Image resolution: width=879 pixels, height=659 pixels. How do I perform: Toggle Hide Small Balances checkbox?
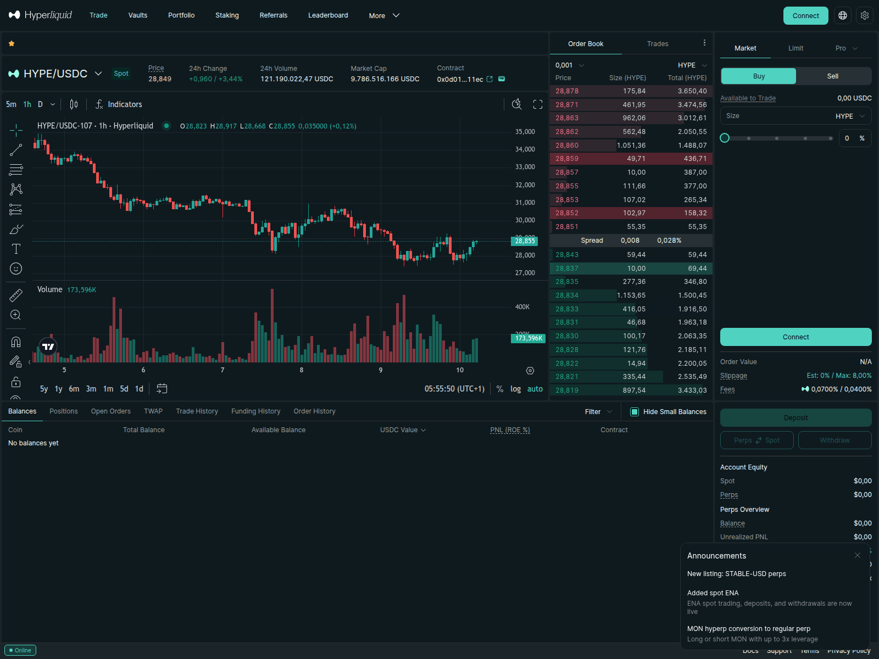click(635, 412)
